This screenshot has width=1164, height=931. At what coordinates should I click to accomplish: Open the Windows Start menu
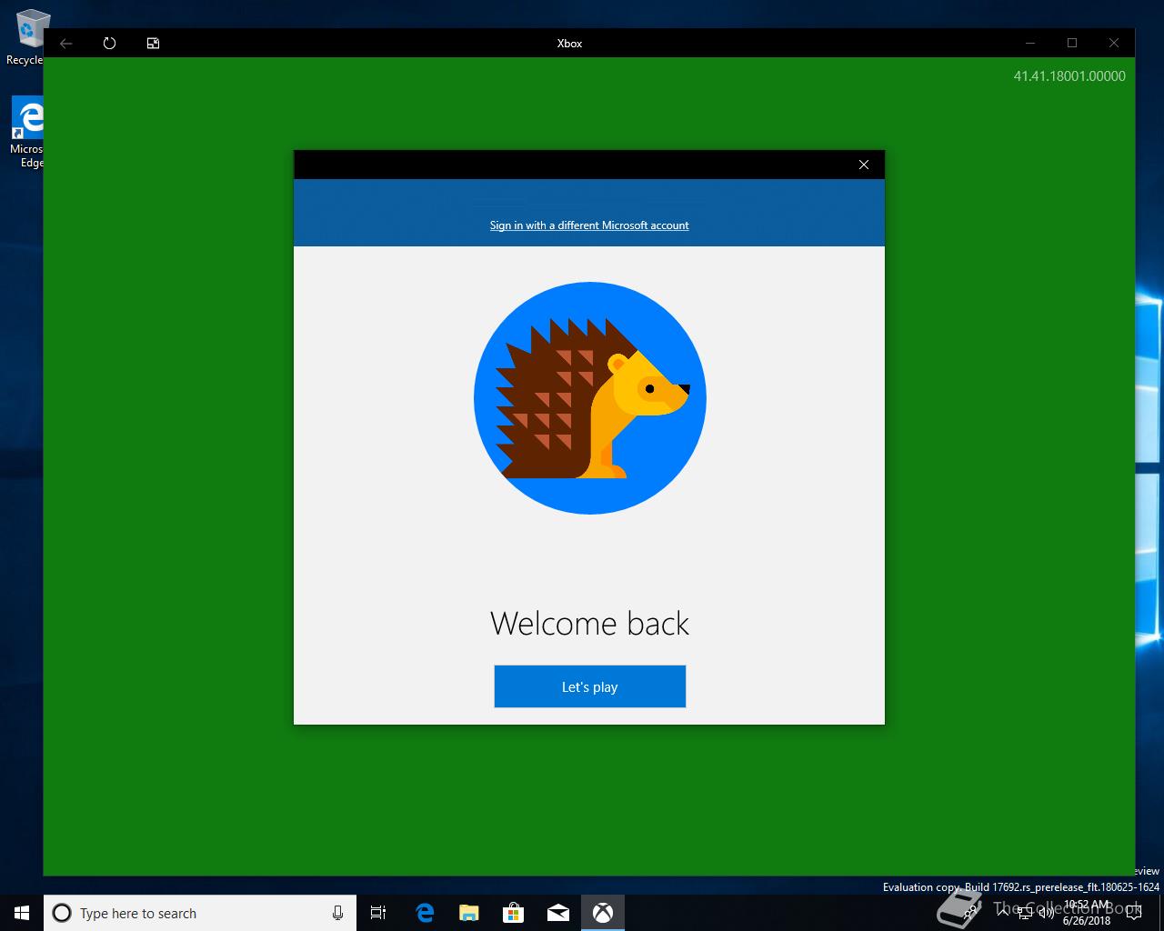click(22, 913)
